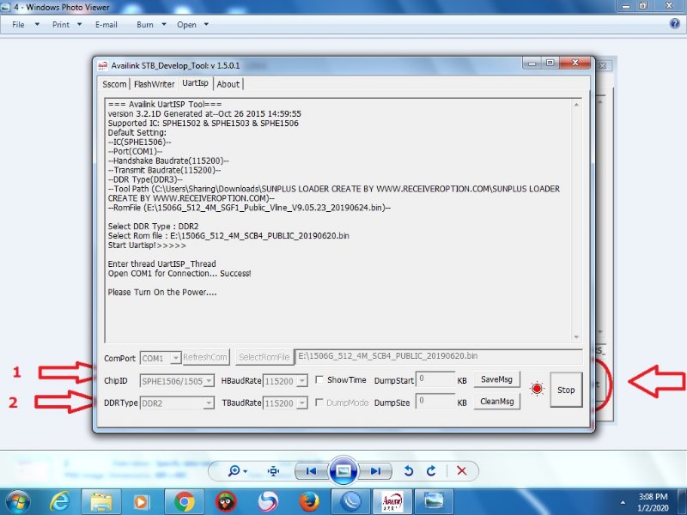Rotate the image counterclockwise

410,471
